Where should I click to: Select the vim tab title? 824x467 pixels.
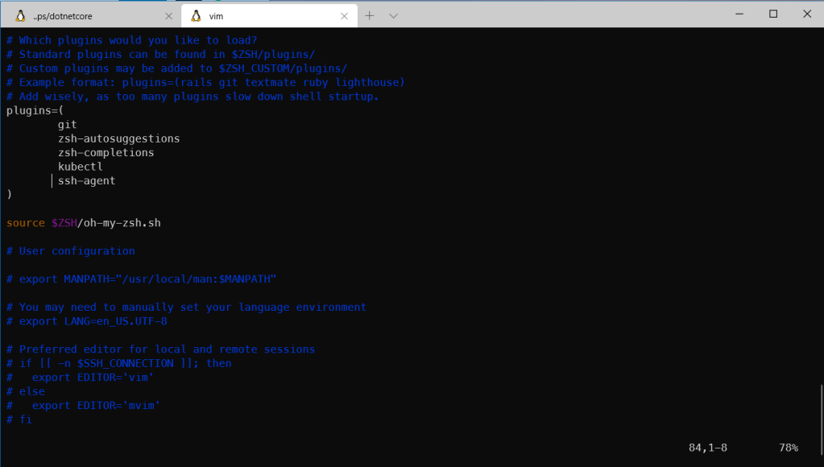click(x=216, y=15)
